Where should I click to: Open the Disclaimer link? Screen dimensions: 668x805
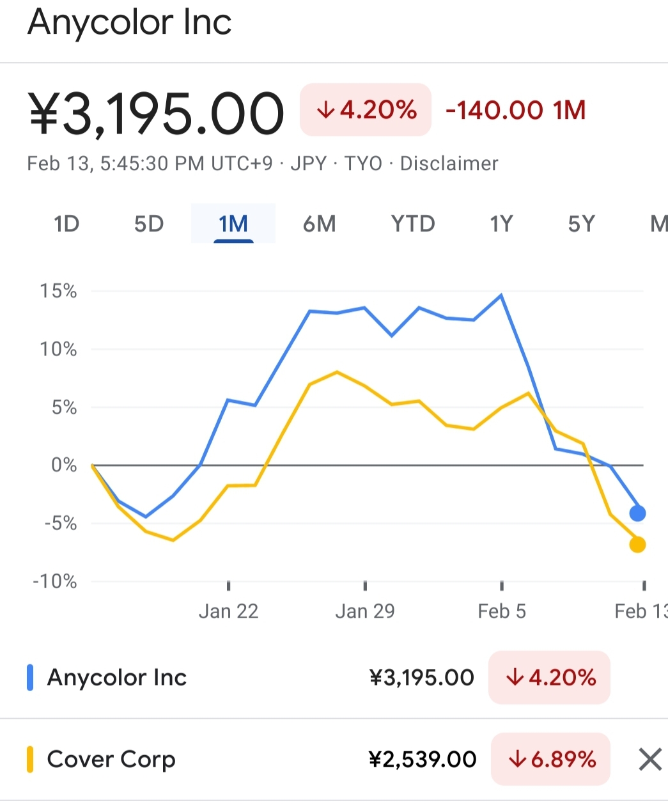click(x=449, y=164)
